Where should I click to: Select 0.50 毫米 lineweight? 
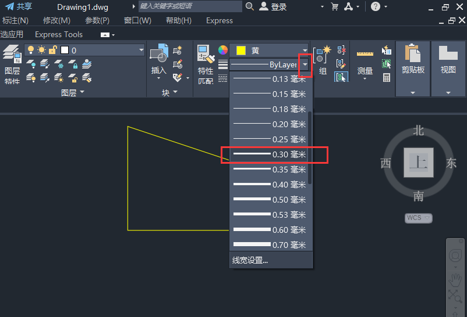pyautogui.click(x=271, y=200)
